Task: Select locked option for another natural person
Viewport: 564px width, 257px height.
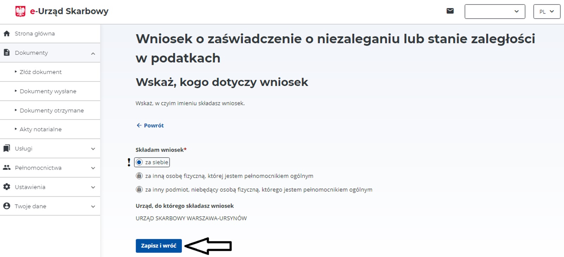Action: 140,176
